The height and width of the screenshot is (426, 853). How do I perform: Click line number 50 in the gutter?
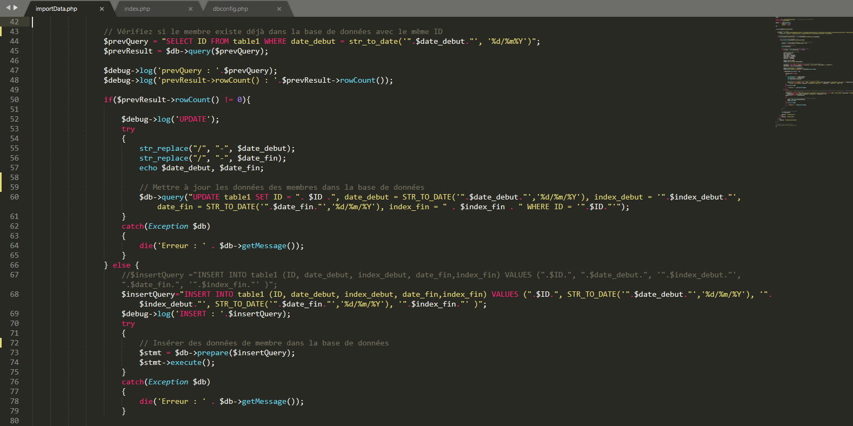(x=15, y=100)
